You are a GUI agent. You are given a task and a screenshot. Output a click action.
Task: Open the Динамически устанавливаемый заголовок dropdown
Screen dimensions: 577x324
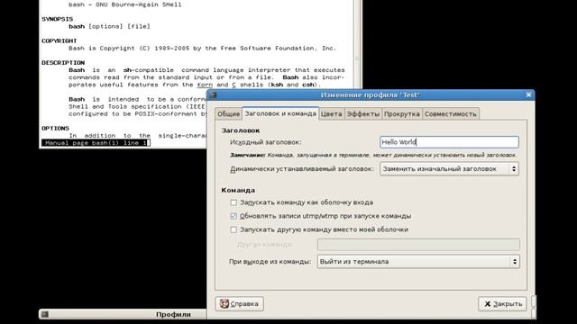(449, 169)
